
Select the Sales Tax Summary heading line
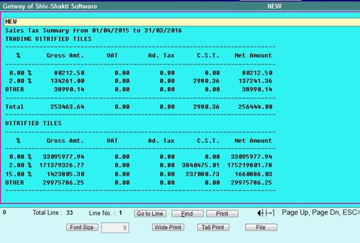tap(93, 30)
